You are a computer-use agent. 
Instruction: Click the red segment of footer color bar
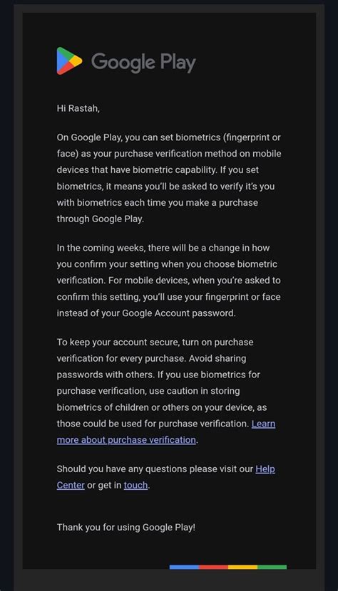tap(213, 567)
